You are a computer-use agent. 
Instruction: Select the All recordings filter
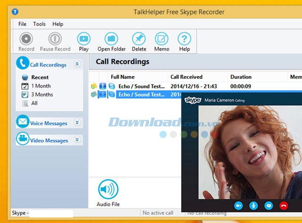(x=34, y=103)
